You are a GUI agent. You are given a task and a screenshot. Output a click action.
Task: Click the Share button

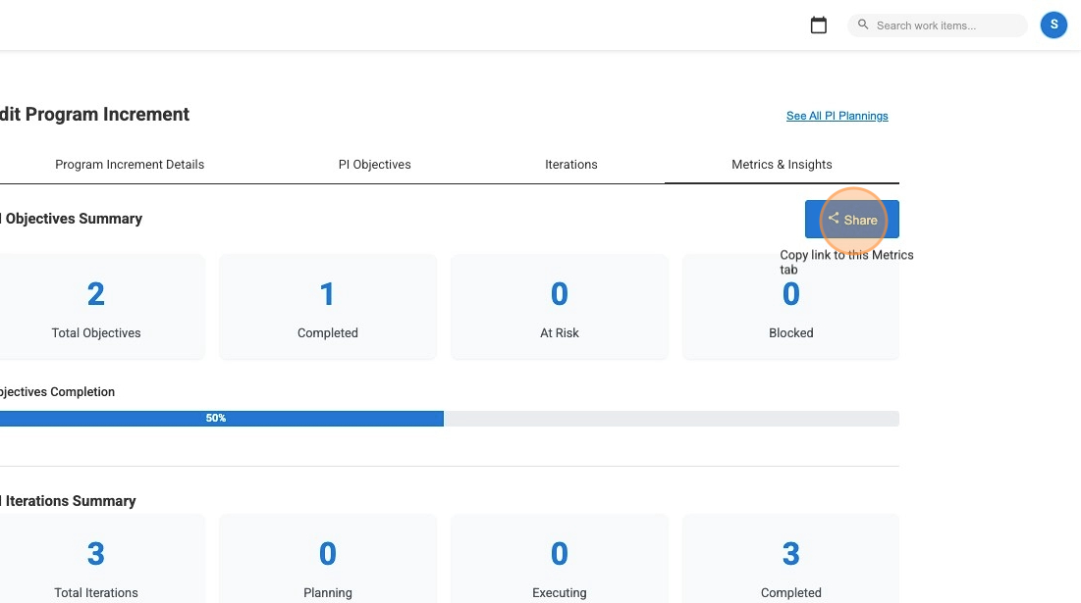click(852, 220)
